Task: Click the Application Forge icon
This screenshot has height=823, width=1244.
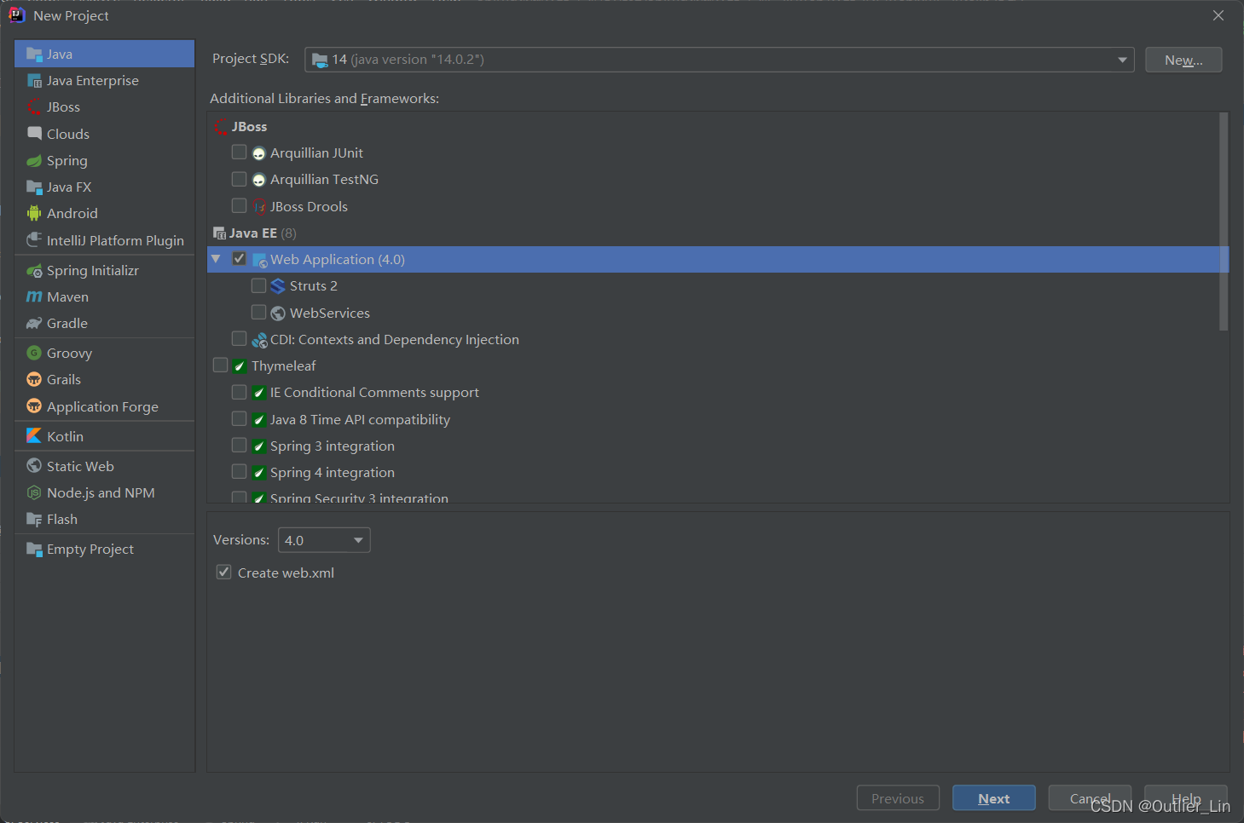Action: click(34, 406)
